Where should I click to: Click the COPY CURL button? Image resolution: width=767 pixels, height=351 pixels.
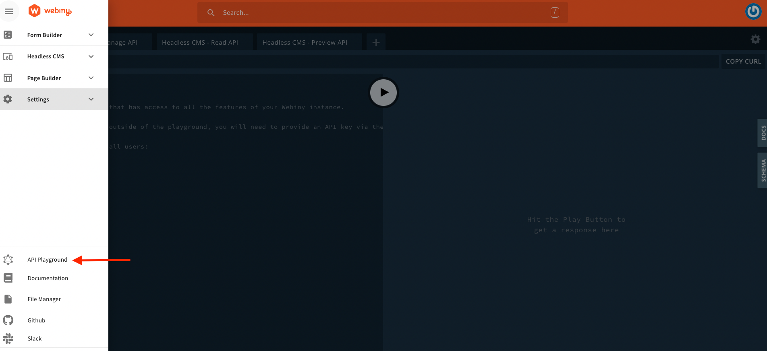tap(743, 62)
